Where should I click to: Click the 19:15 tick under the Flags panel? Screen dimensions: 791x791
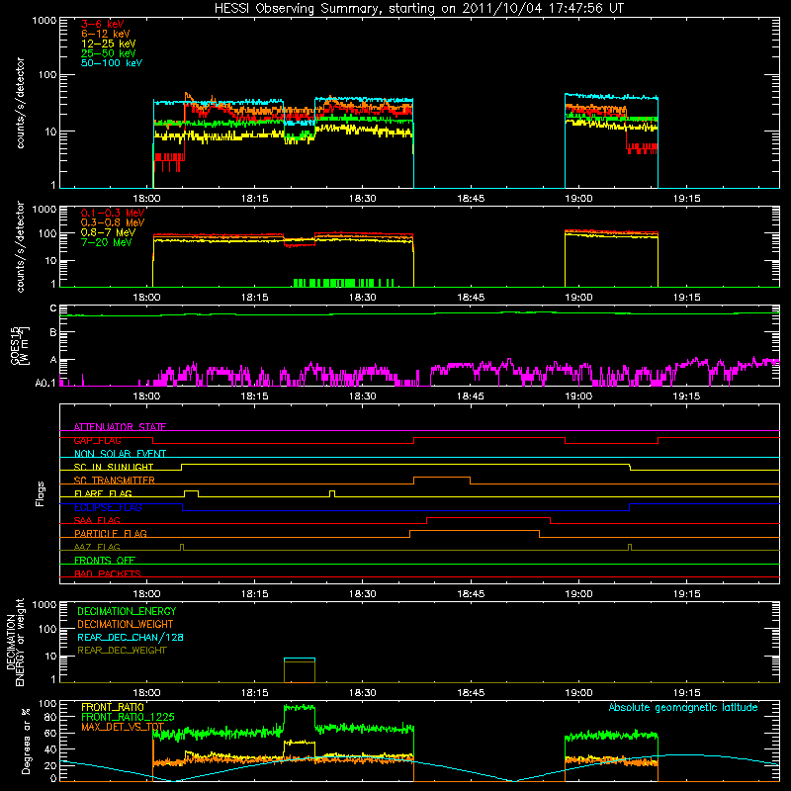[686, 594]
